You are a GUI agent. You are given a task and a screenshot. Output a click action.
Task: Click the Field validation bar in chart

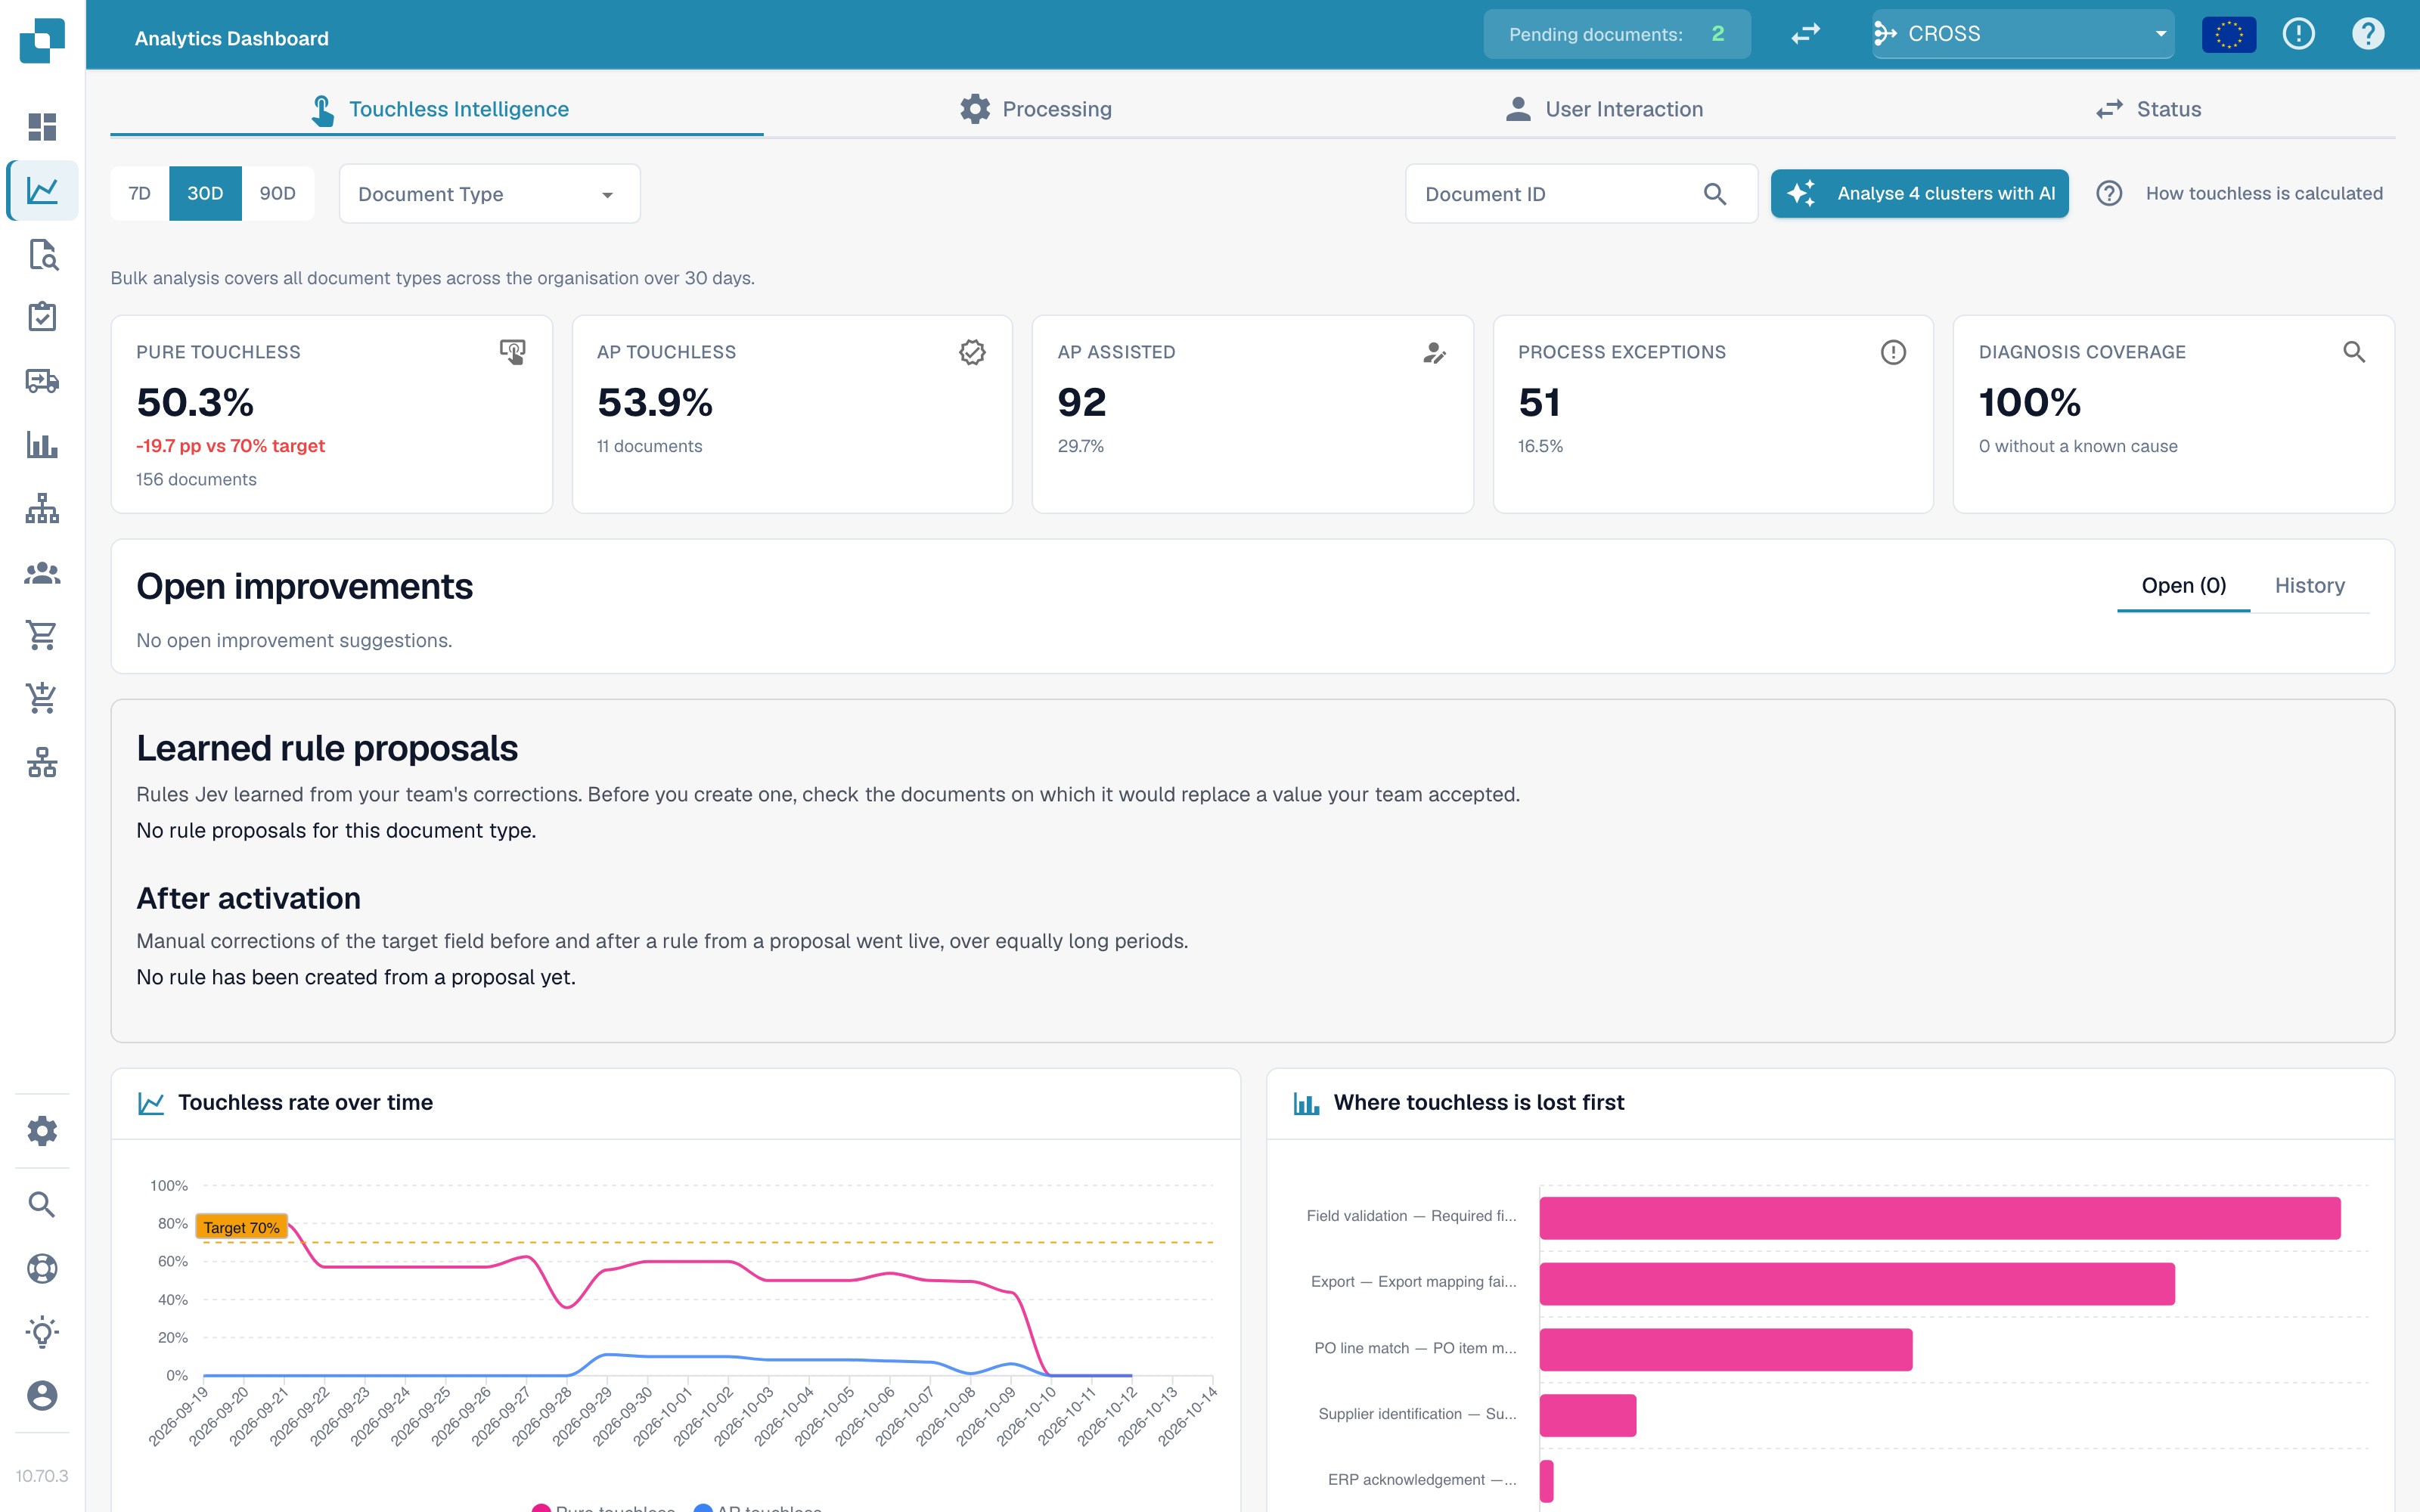pyautogui.click(x=1940, y=1217)
